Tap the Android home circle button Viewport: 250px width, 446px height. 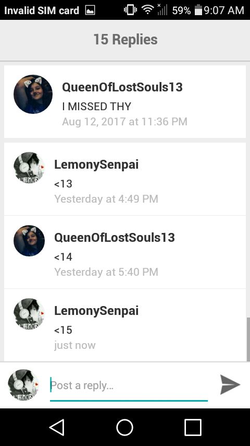point(125,427)
